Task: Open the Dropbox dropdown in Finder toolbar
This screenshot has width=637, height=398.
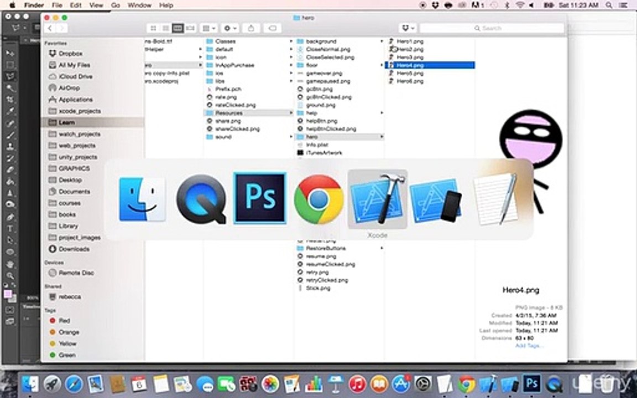Action: coord(408,28)
